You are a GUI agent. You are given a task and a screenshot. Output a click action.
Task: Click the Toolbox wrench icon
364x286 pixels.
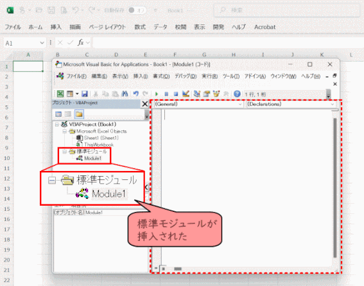click(x=226, y=94)
